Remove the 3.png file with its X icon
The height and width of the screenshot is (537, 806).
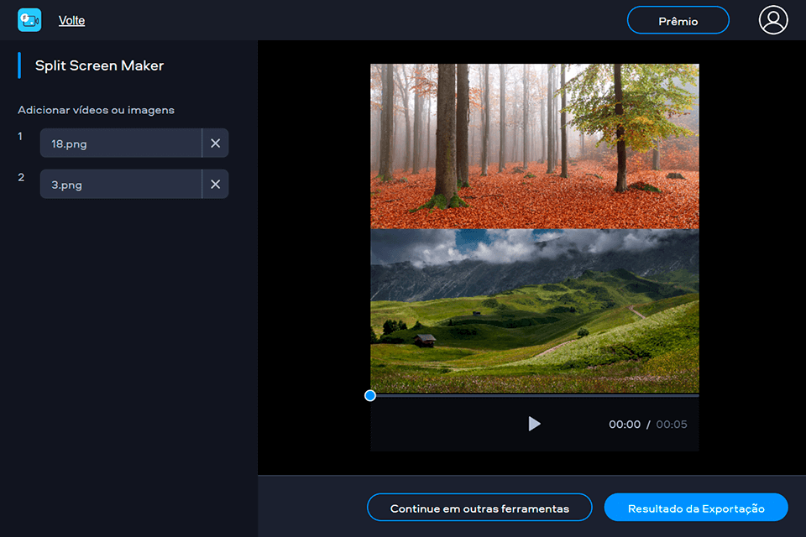coord(216,184)
